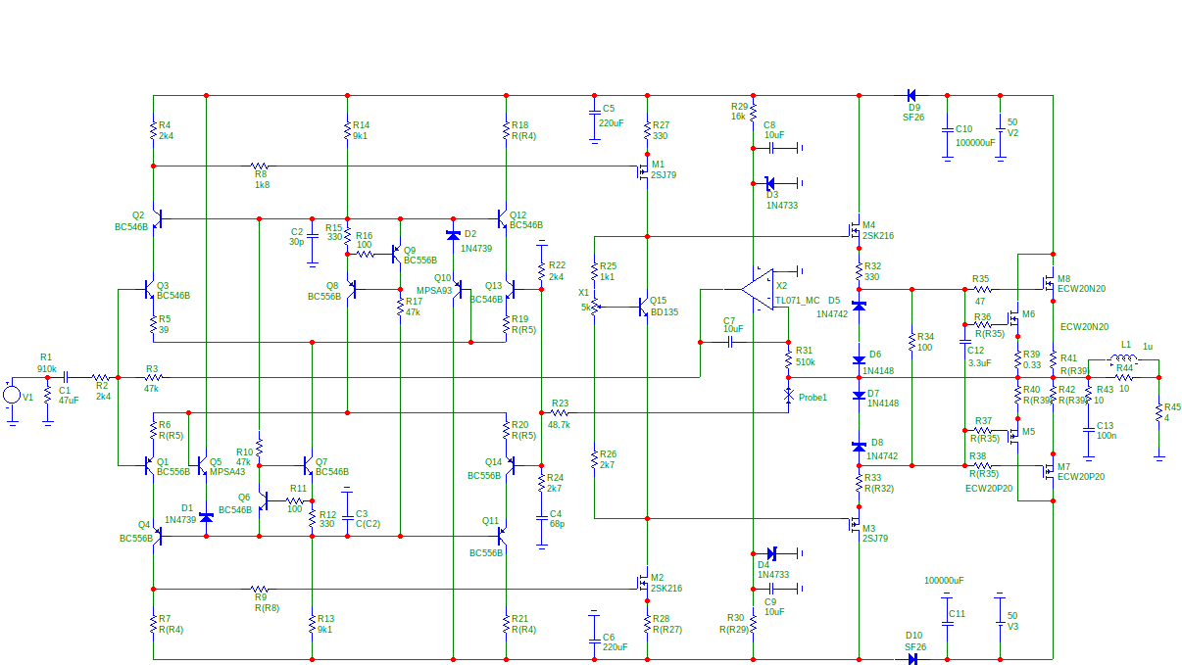Click the M1 2SJ79 MOSFET symbol
The width and height of the screenshot is (1182, 665).
643,171
